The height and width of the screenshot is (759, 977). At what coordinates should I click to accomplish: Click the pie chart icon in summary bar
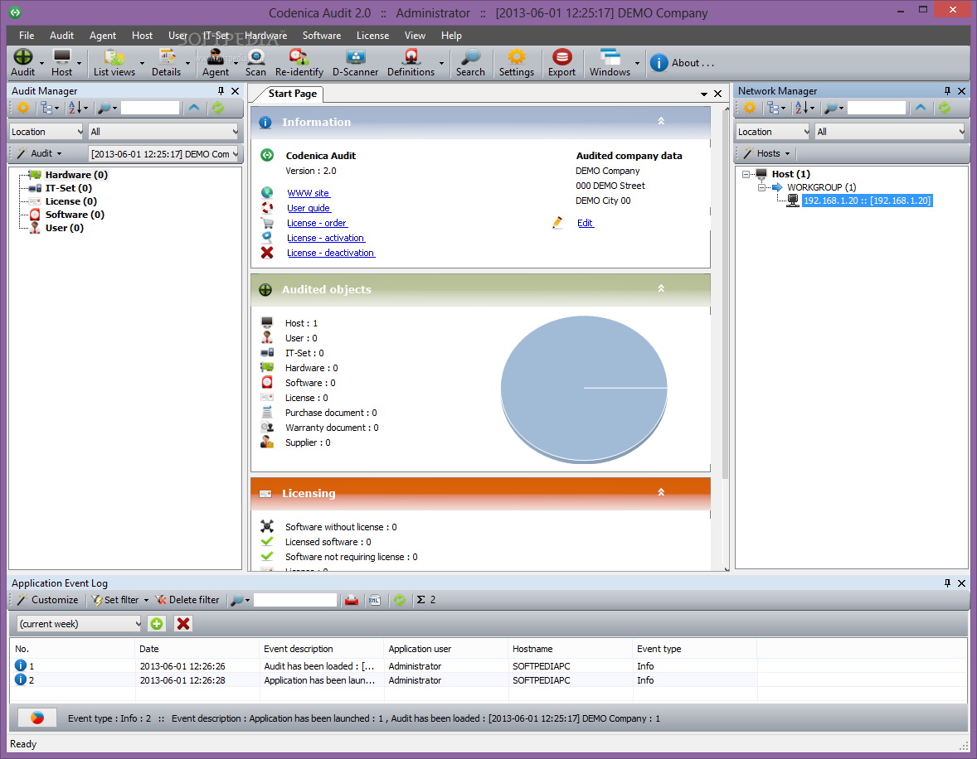click(x=37, y=718)
